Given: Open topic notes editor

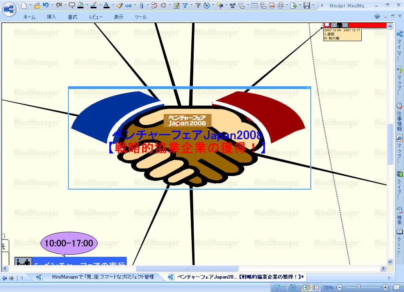Looking at the screenshot, I should point(176,5).
